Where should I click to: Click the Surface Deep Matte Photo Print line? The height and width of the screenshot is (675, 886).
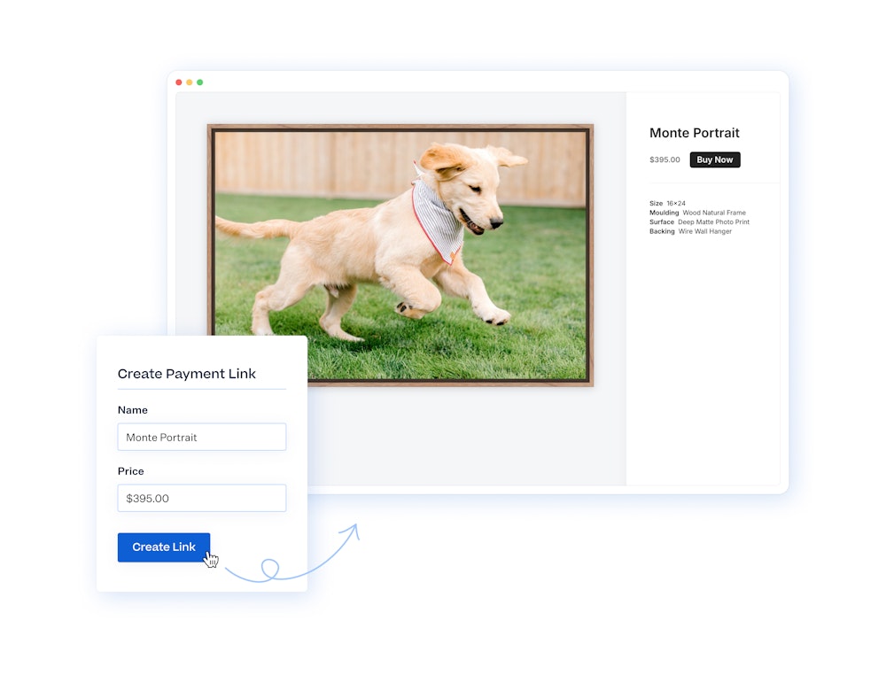699,222
